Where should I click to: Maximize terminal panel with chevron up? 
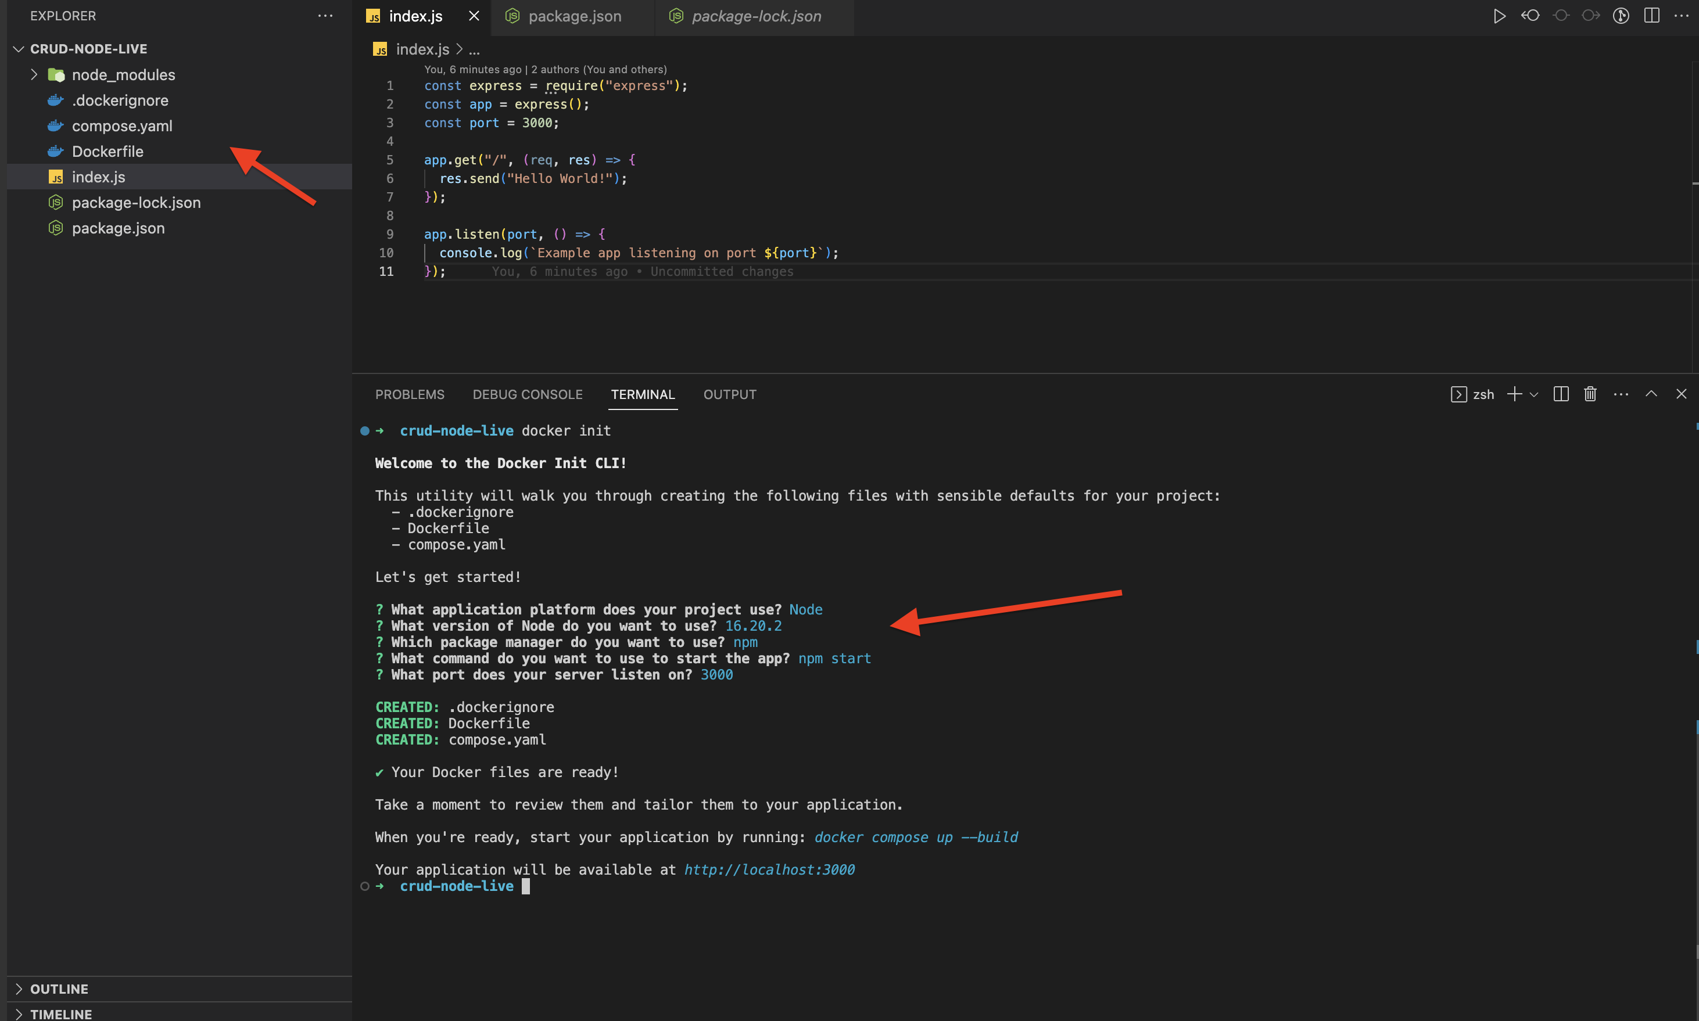tap(1651, 394)
